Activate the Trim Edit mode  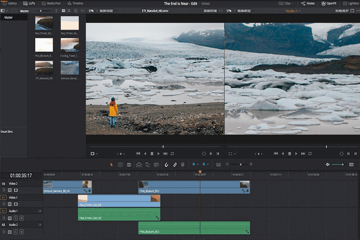[120, 165]
